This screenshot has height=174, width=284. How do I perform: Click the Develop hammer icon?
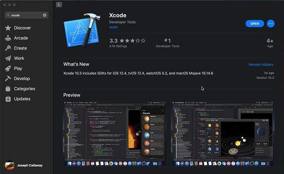point(8,79)
